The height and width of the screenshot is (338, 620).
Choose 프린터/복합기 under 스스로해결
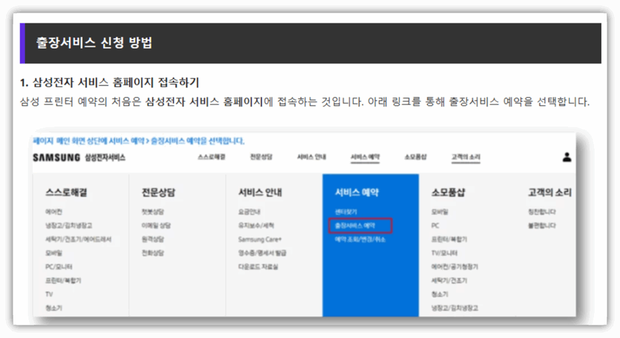(63, 280)
